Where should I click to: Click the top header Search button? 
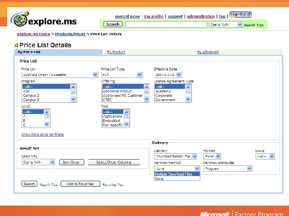[x=113, y=24]
